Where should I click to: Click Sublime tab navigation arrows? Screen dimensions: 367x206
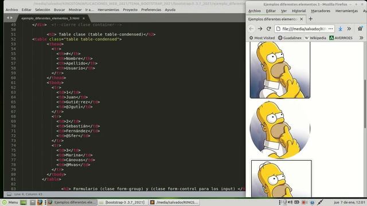10,18
